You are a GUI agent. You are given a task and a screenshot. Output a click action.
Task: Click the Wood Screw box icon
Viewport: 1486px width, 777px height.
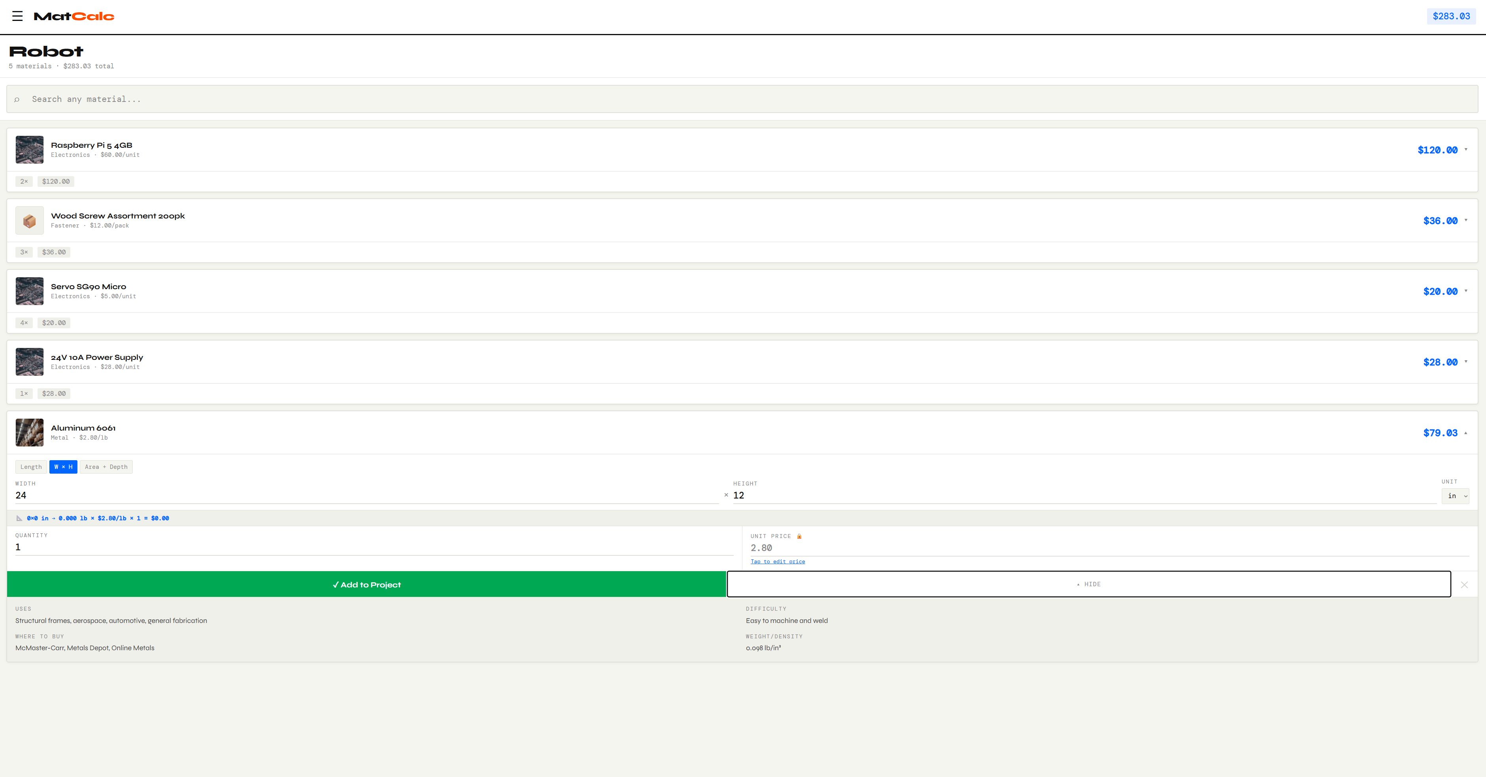point(29,220)
